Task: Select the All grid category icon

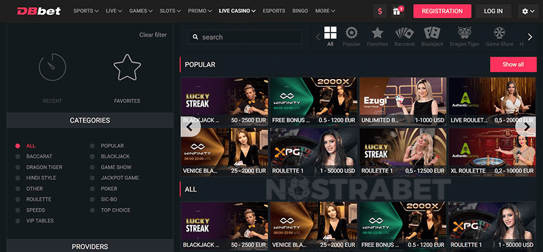Action: [x=330, y=36]
